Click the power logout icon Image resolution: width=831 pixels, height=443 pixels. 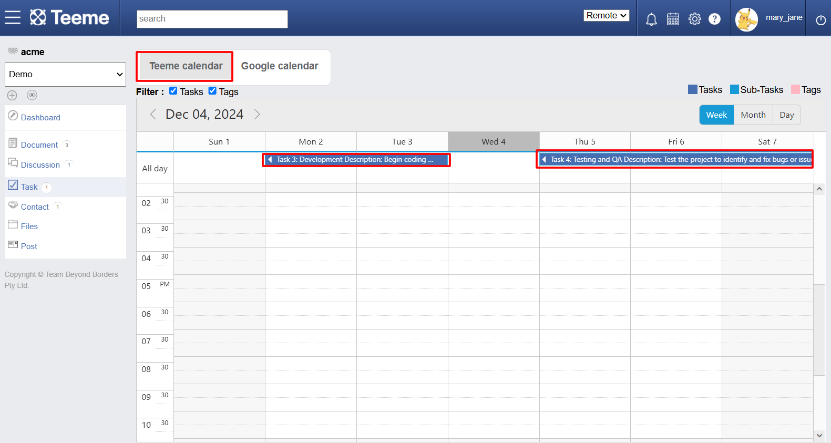[x=820, y=20]
